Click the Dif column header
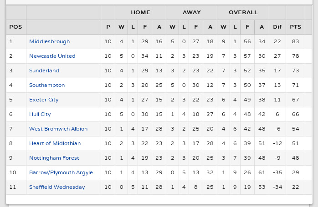The width and height of the screenshot is (318, 207). coord(277,27)
